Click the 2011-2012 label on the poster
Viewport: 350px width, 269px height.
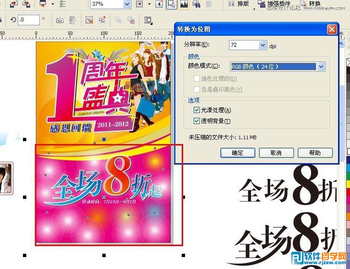[113, 124]
